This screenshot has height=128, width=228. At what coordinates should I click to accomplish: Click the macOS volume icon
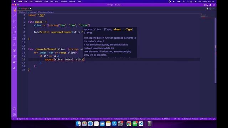[174, 1]
